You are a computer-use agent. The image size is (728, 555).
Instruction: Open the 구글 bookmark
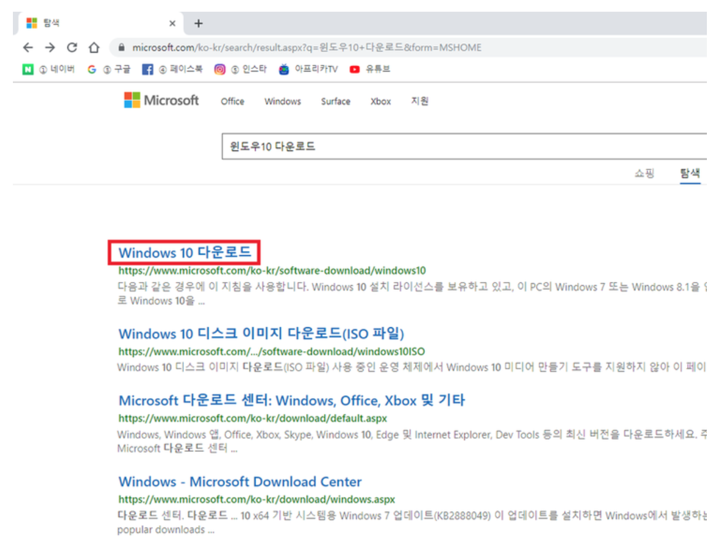tap(109, 70)
